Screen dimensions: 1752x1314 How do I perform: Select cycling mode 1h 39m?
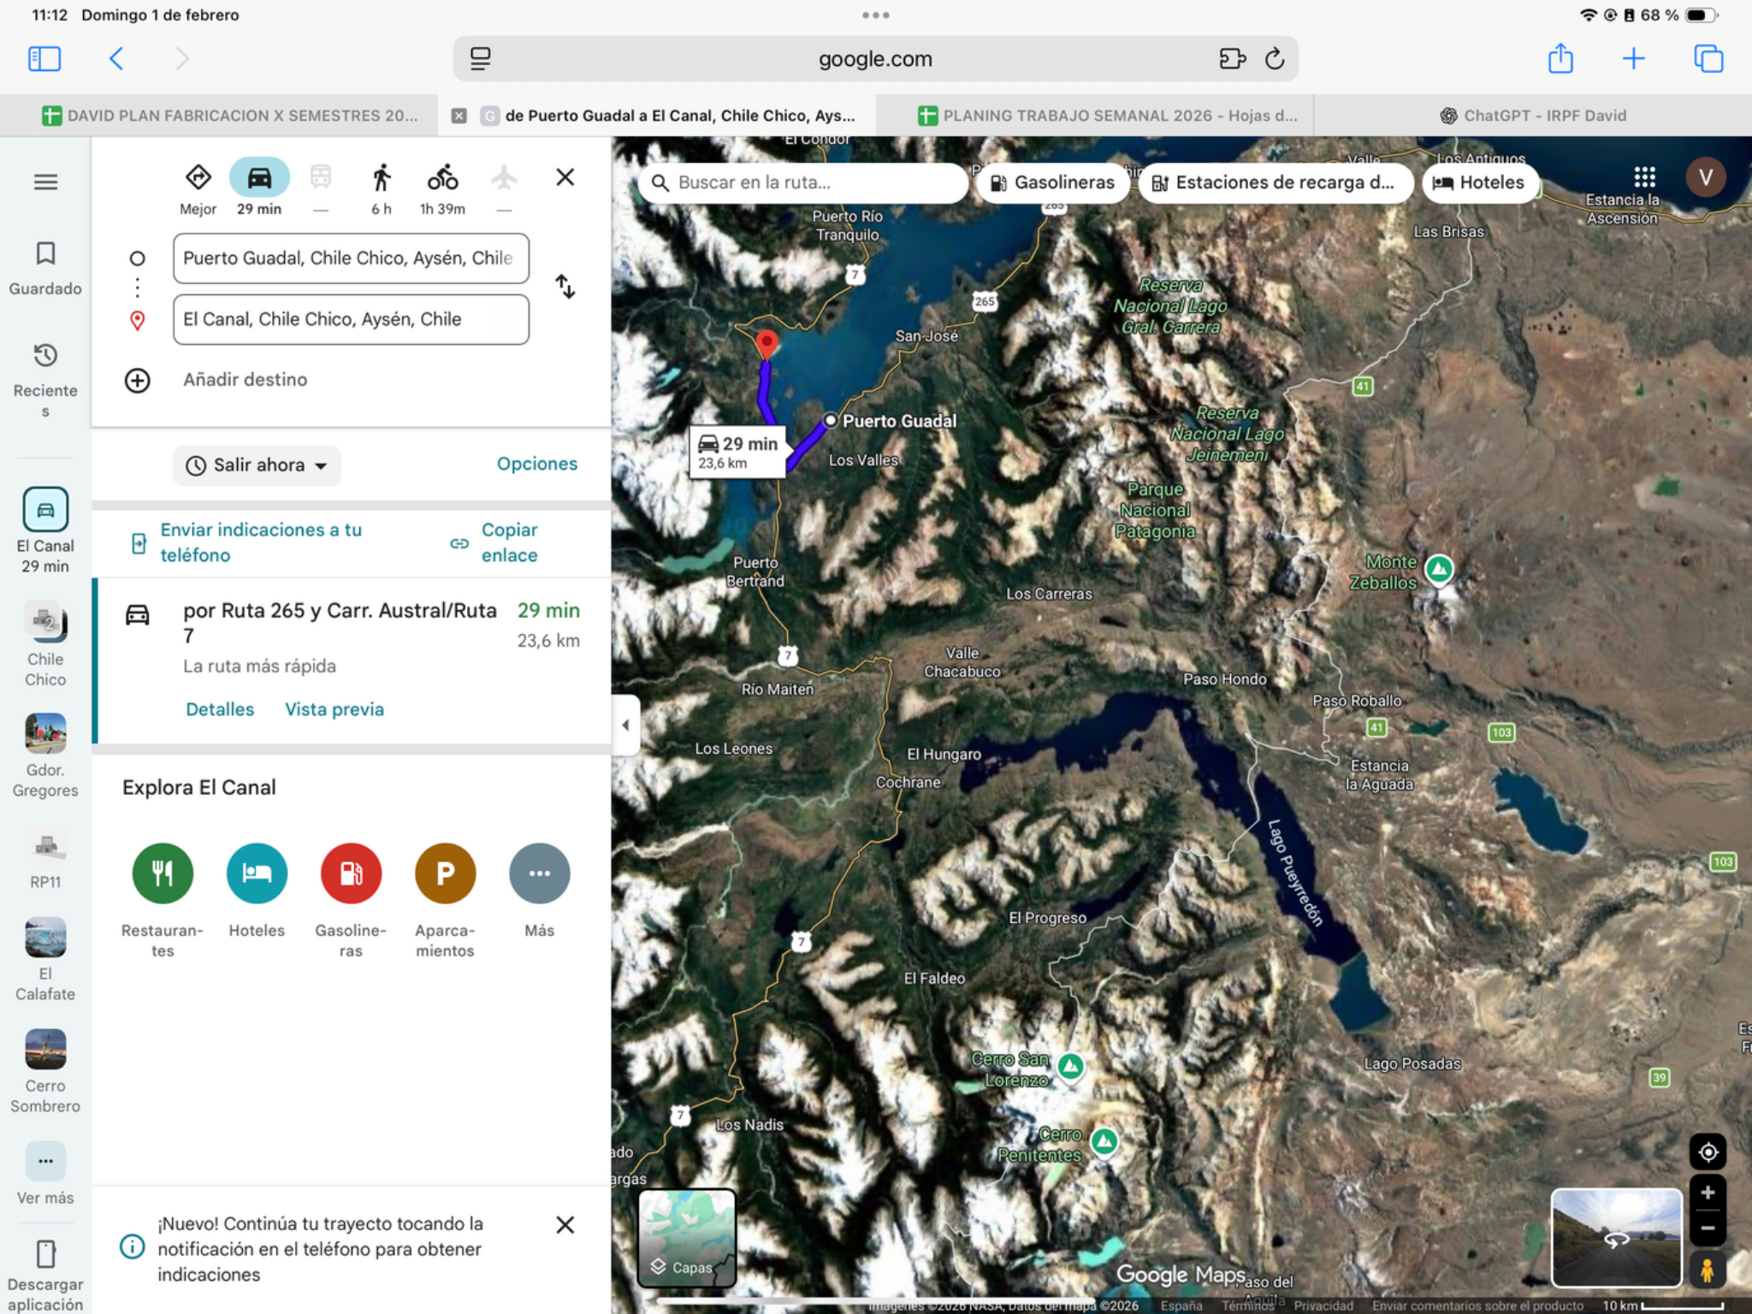pyautogui.click(x=442, y=190)
